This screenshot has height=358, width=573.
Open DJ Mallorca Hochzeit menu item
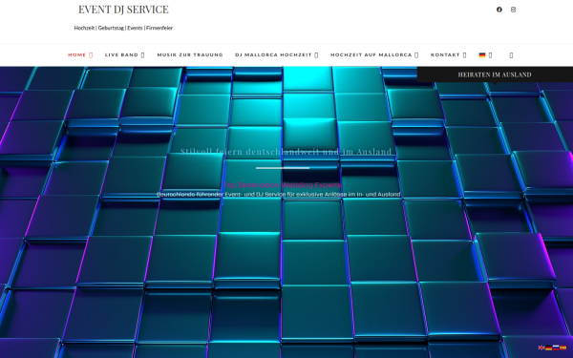273,54
